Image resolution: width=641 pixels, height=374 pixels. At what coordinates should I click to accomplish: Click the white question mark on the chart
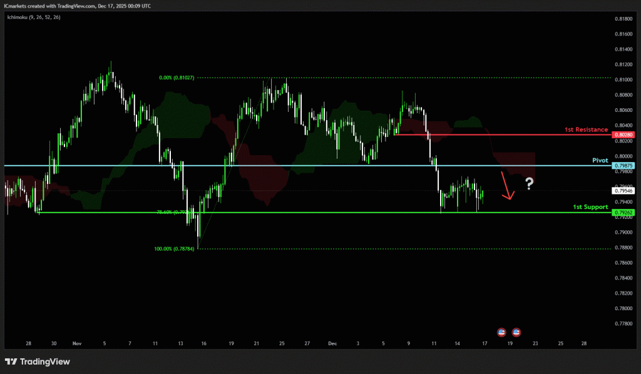[x=530, y=183]
